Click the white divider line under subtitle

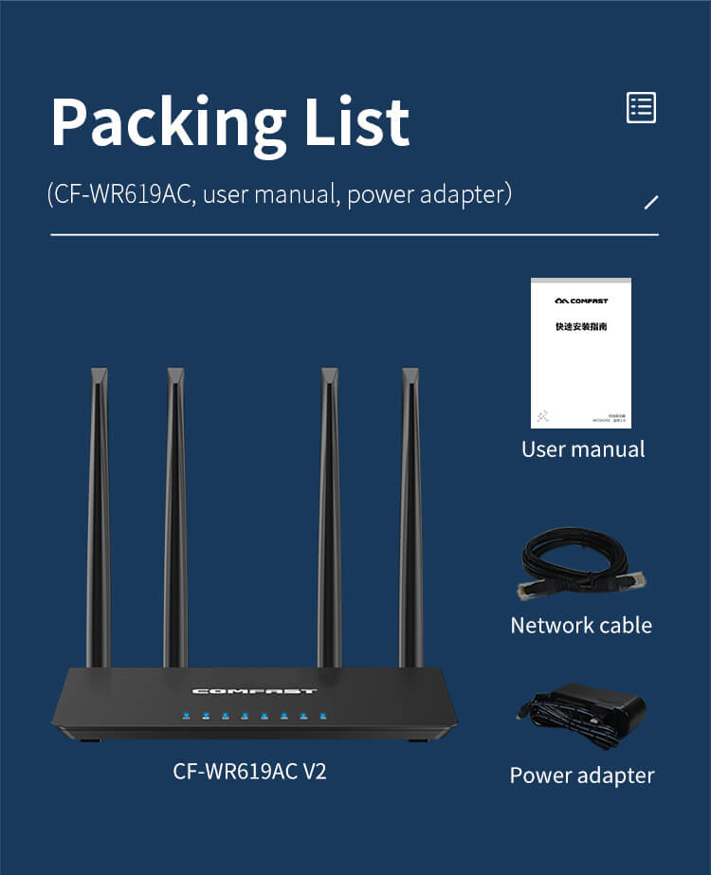click(x=355, y=235)
